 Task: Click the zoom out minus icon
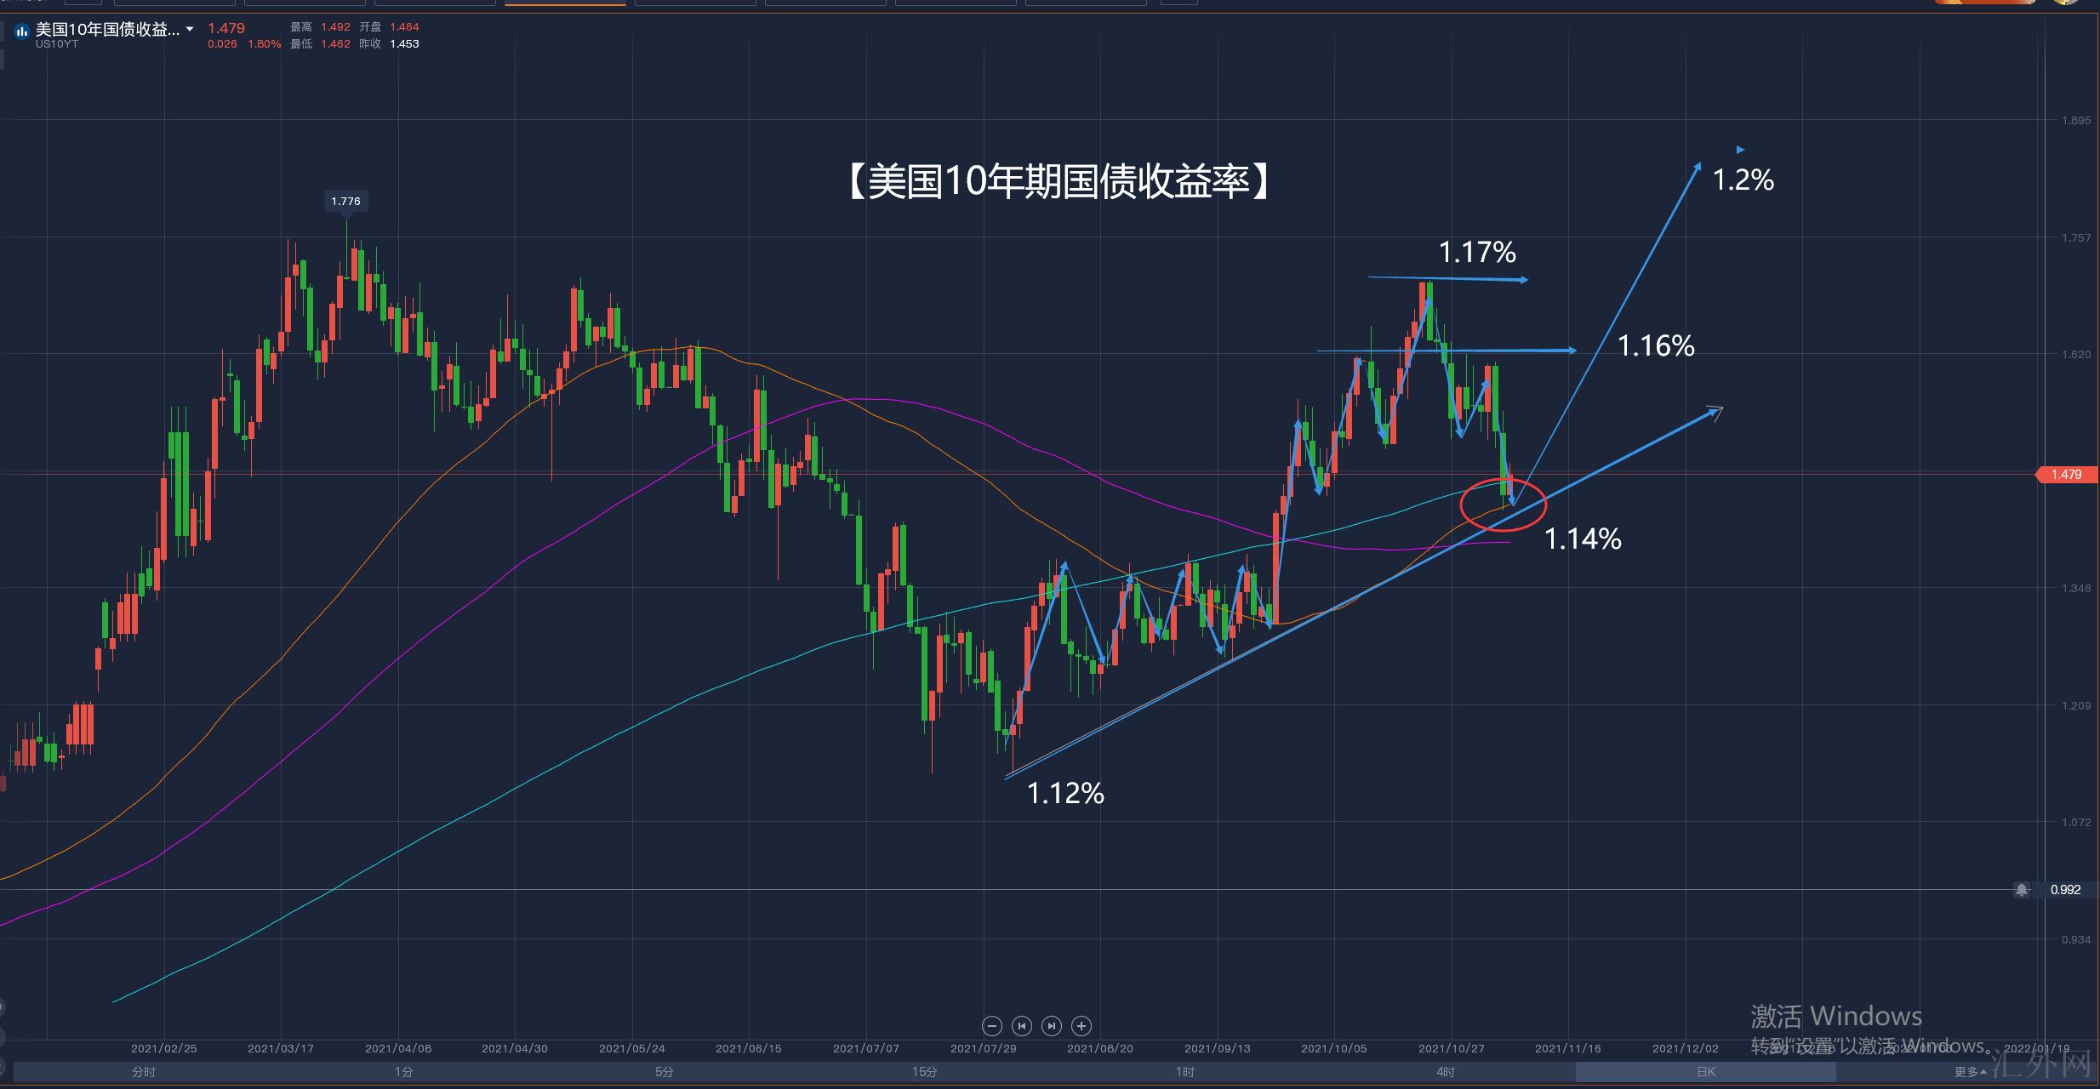coord(991,1026)
